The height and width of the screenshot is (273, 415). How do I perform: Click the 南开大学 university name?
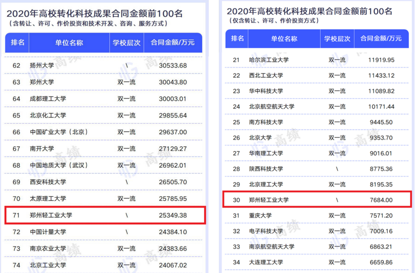(42, 148)
